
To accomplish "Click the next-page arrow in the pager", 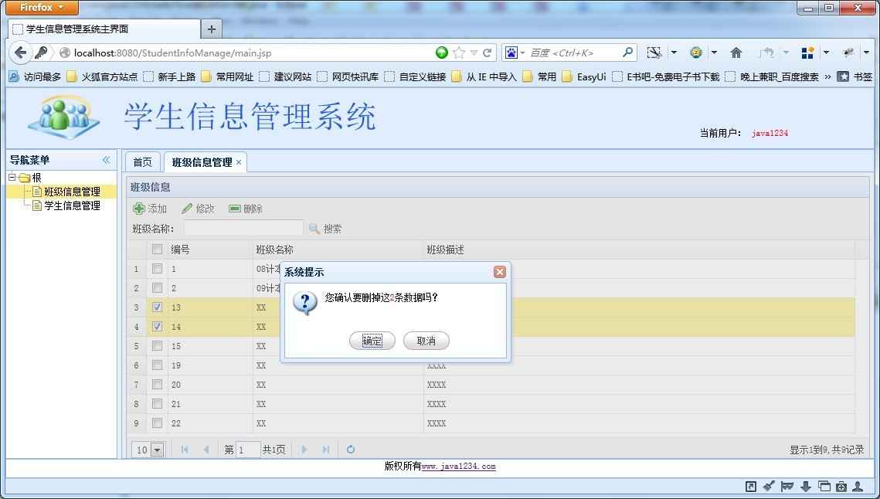I will tap(304, 449).
